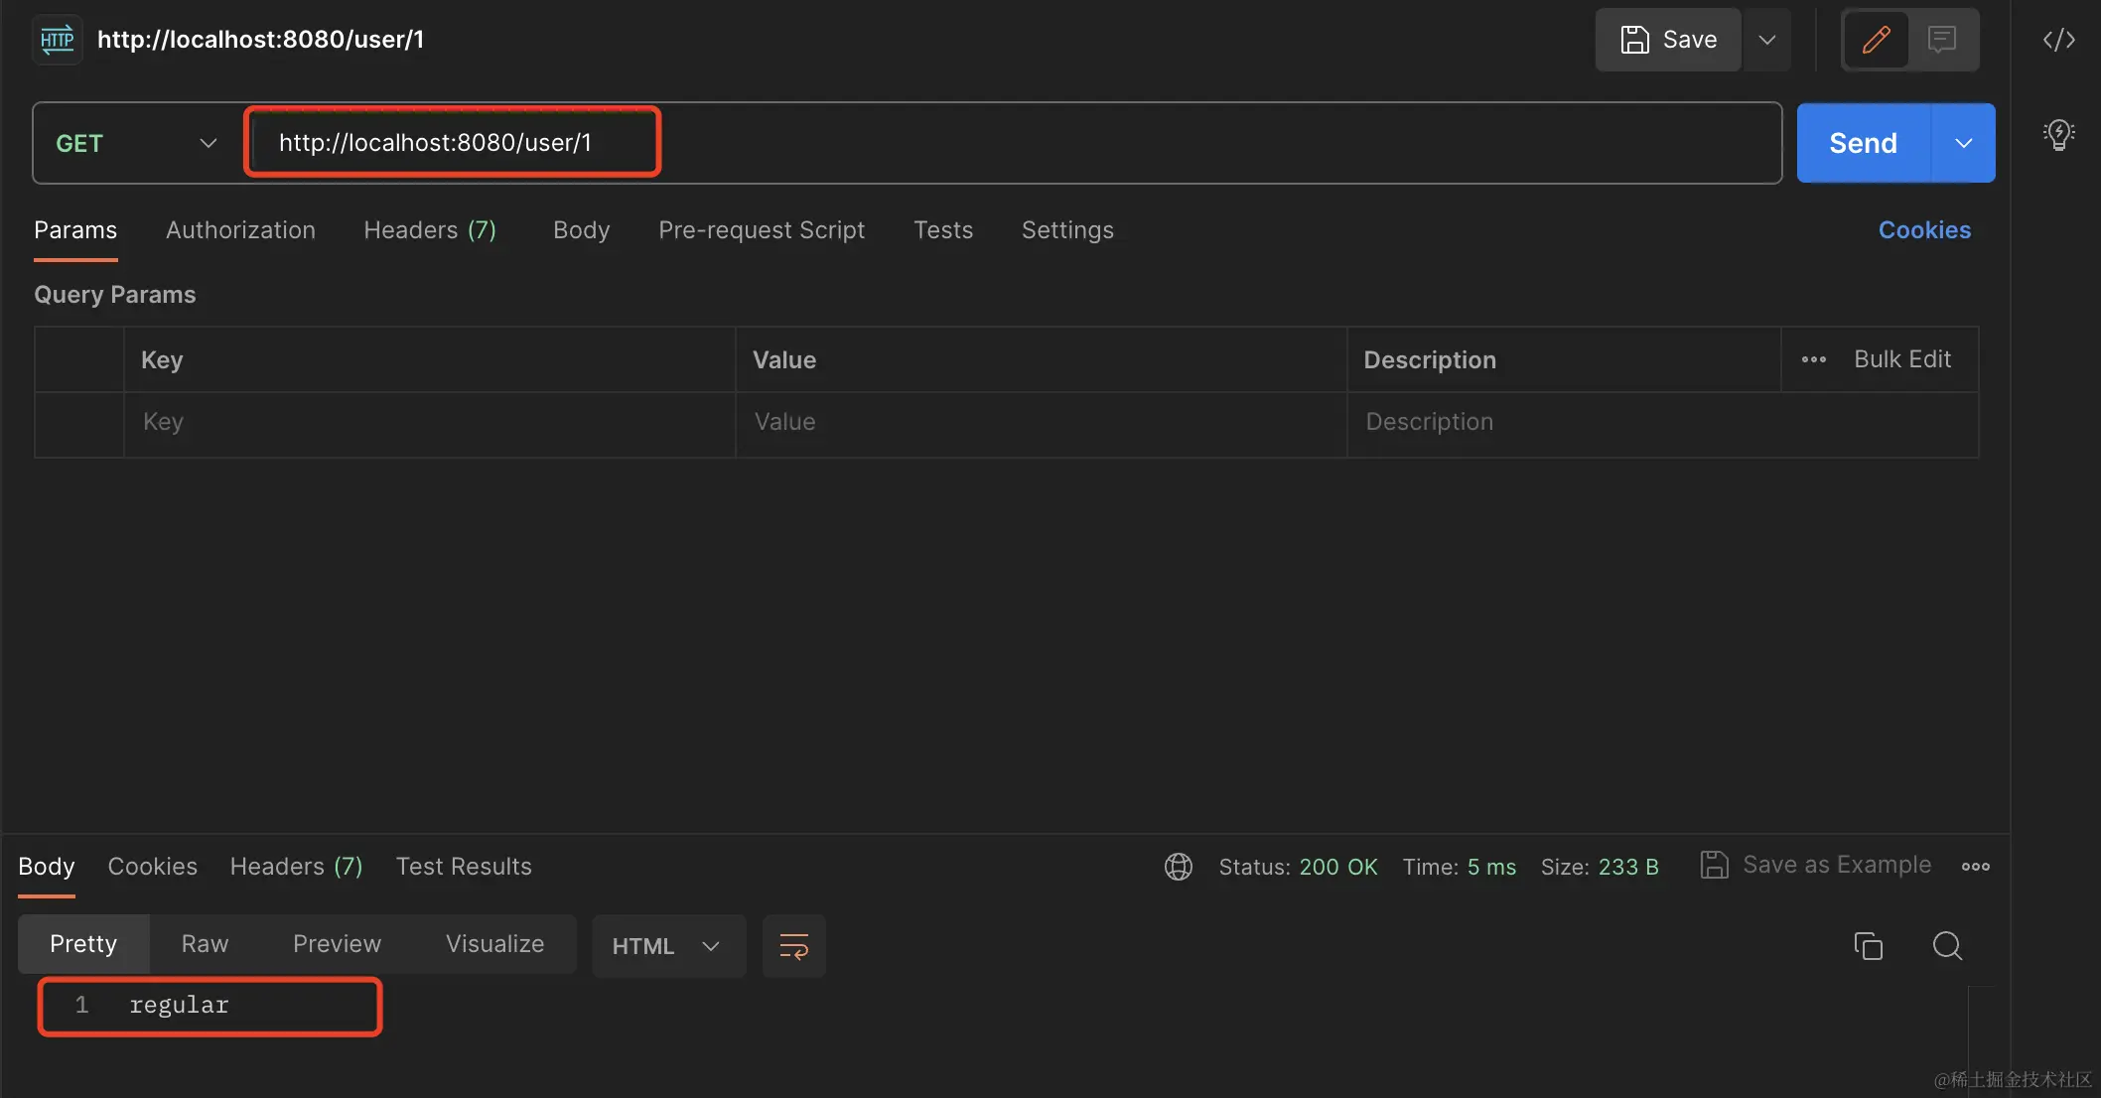Click the blue Send button
This screenshot has width=2101, height=1098.
(1863, 143)
